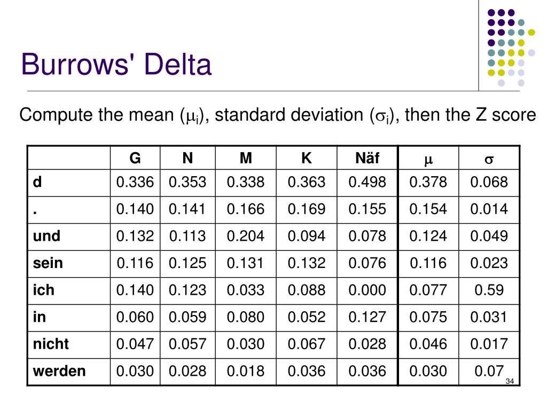Select the 'und' row label
The height and width of the screenshot is (410, 547).
[x=47, y=236]
